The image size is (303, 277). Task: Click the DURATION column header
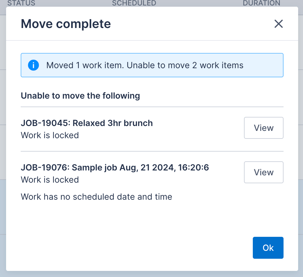pos(261,3)
